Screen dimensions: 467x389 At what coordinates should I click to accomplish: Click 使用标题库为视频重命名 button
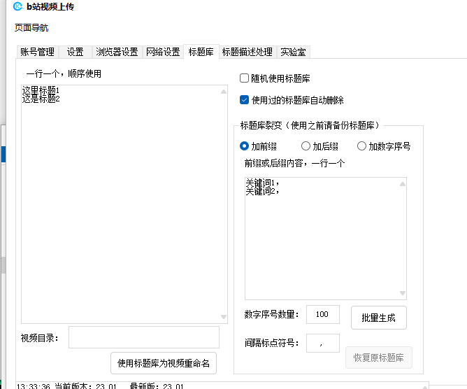(164, 363)
